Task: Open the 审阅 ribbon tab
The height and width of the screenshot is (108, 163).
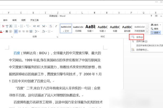Action: (x=14, y=20)
